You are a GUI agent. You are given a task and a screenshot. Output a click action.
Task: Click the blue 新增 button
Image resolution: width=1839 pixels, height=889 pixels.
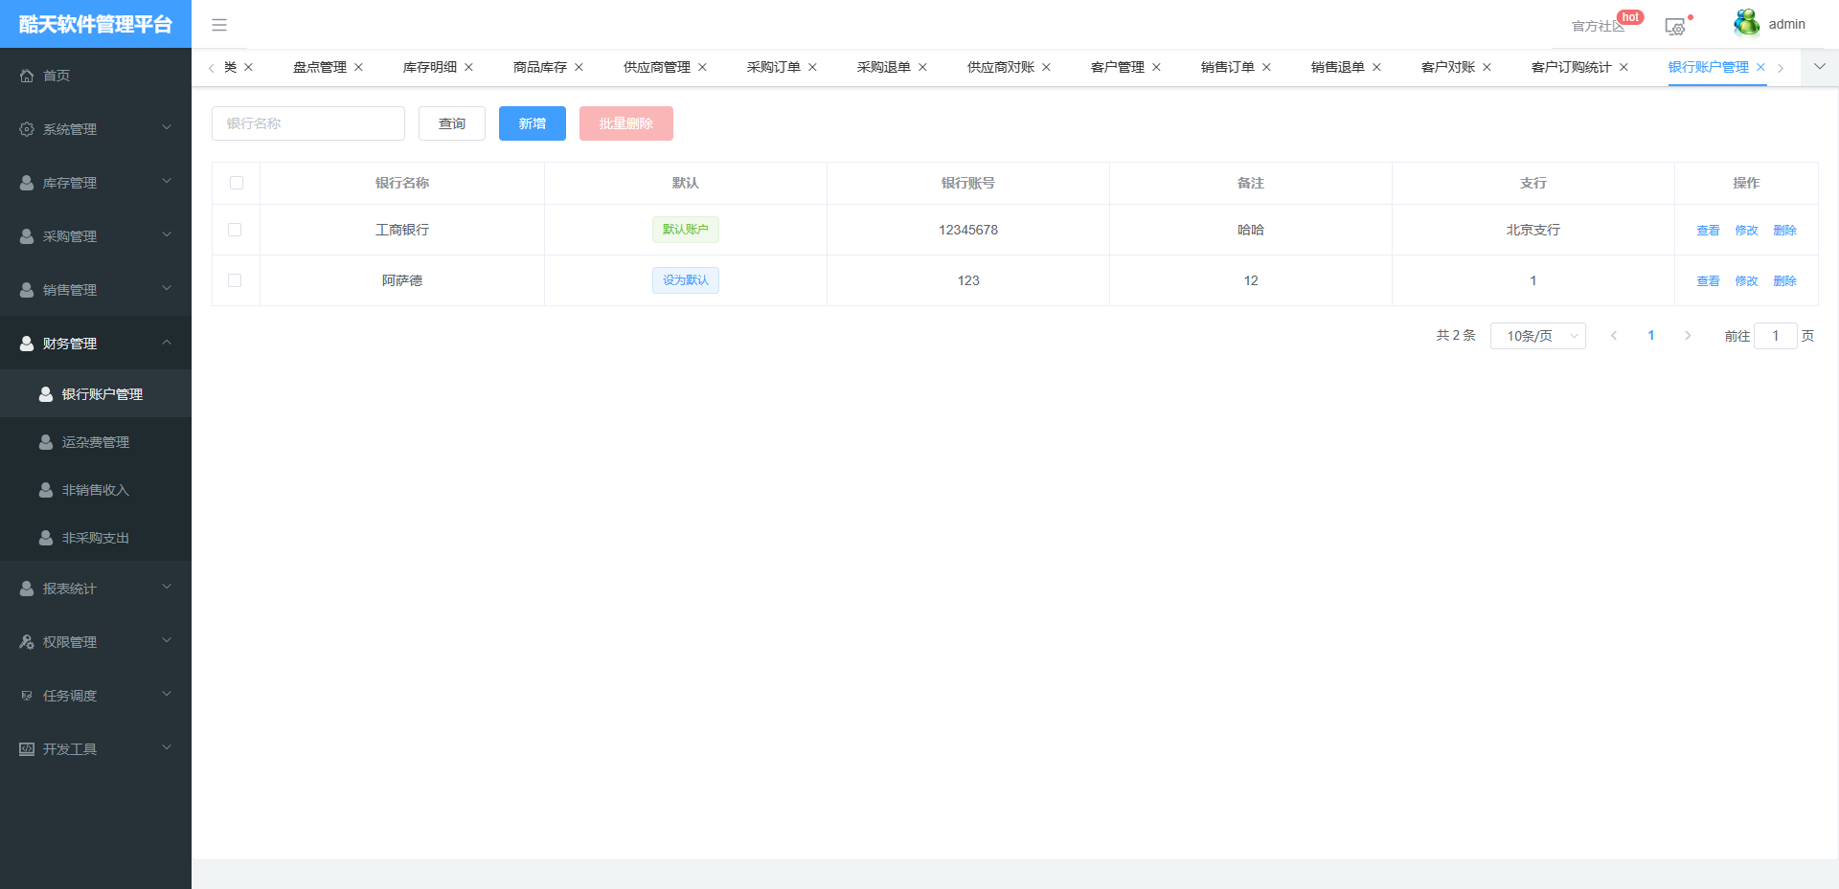click(x=532, y=123)
